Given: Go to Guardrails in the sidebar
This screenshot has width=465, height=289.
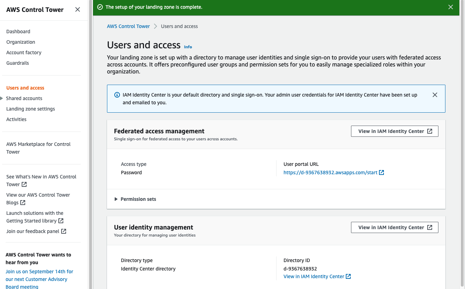Looking at the screenshot, I should pyautogui.click(x=17, y=63).
